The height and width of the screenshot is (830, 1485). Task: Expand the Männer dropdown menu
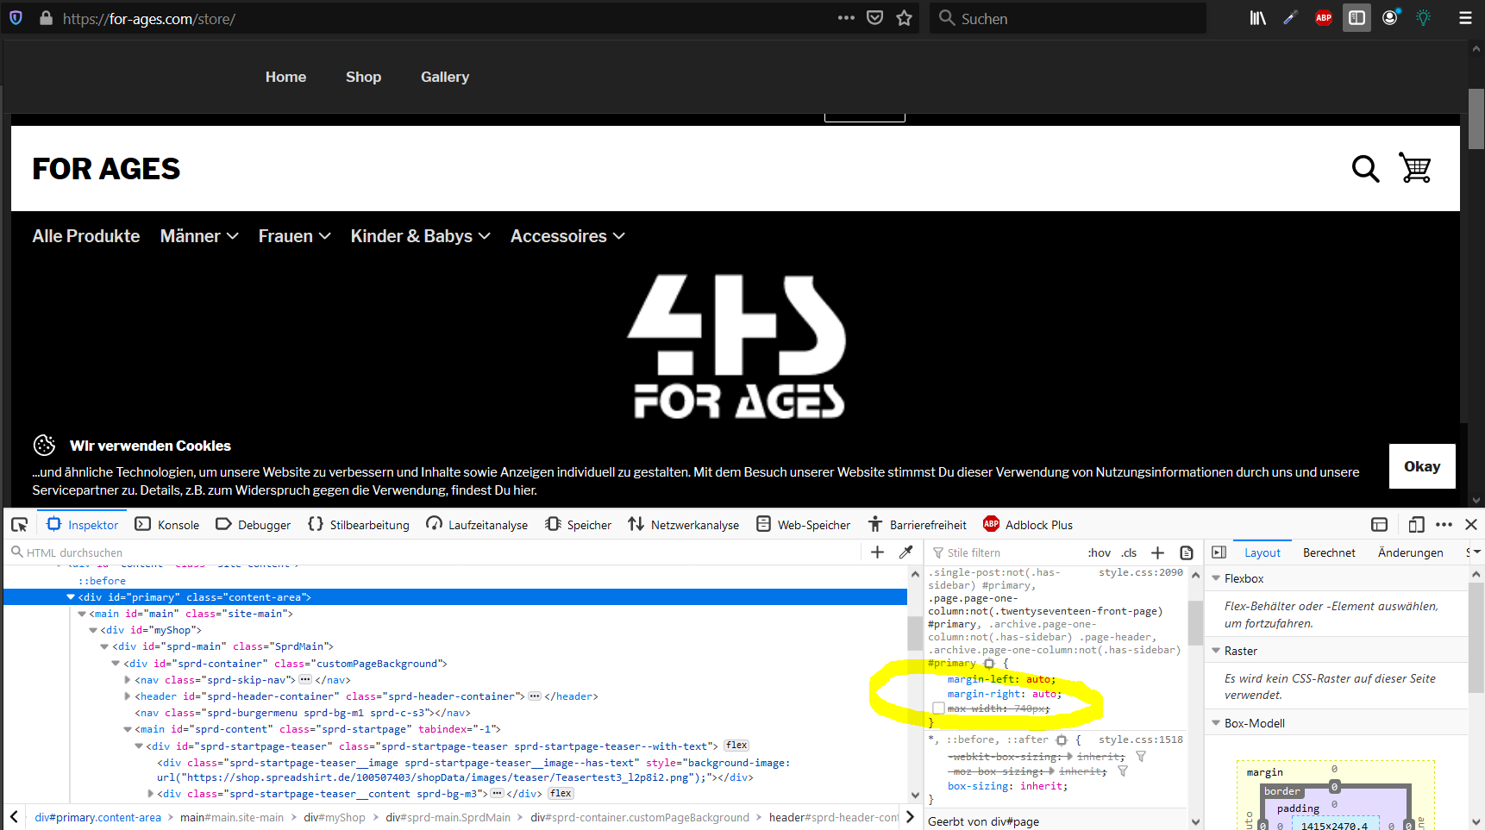point(198,236)
